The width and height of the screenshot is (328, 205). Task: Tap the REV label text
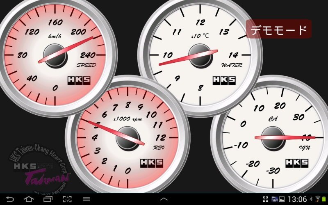[x=159, y=148]
